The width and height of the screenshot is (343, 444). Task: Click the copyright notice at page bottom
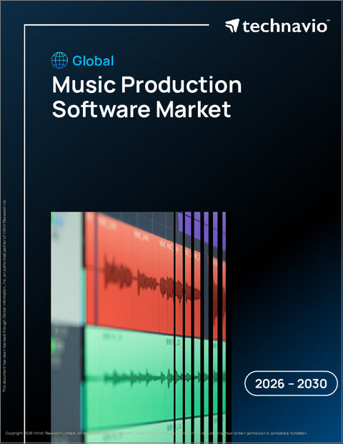156,433
